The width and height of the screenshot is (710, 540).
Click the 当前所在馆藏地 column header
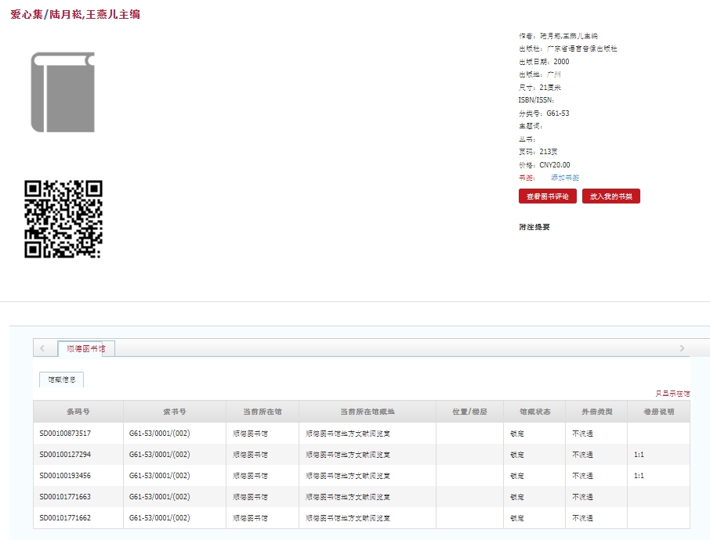(x=368, y=412)
